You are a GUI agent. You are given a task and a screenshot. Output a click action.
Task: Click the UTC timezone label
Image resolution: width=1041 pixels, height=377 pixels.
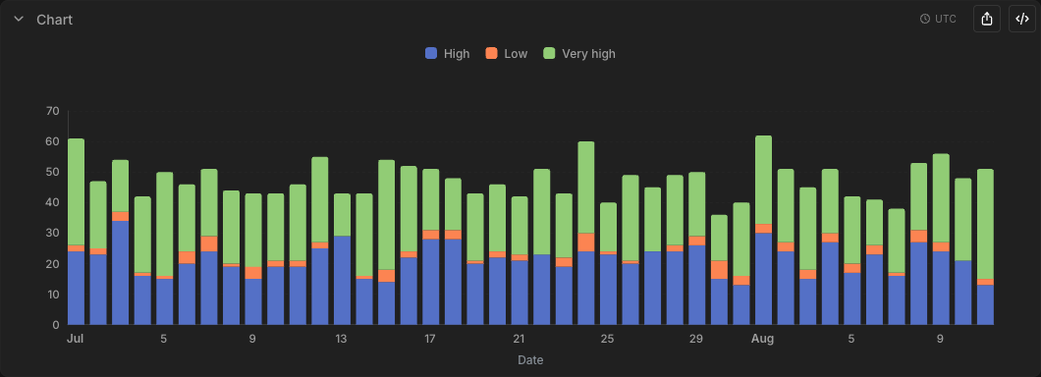click(x=946, y=20)
